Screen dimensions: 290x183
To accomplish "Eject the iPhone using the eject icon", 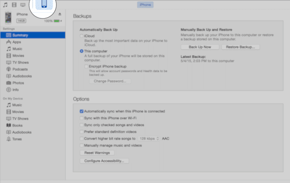I will 60,14.
